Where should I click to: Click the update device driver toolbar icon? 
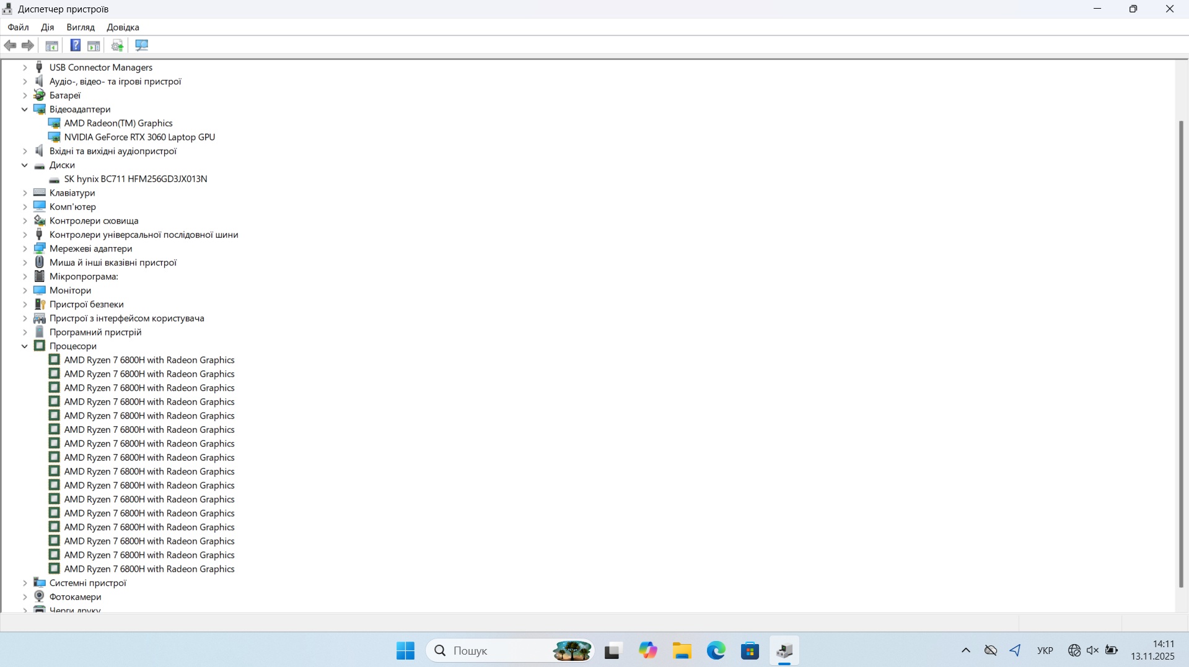pos(117,45)
